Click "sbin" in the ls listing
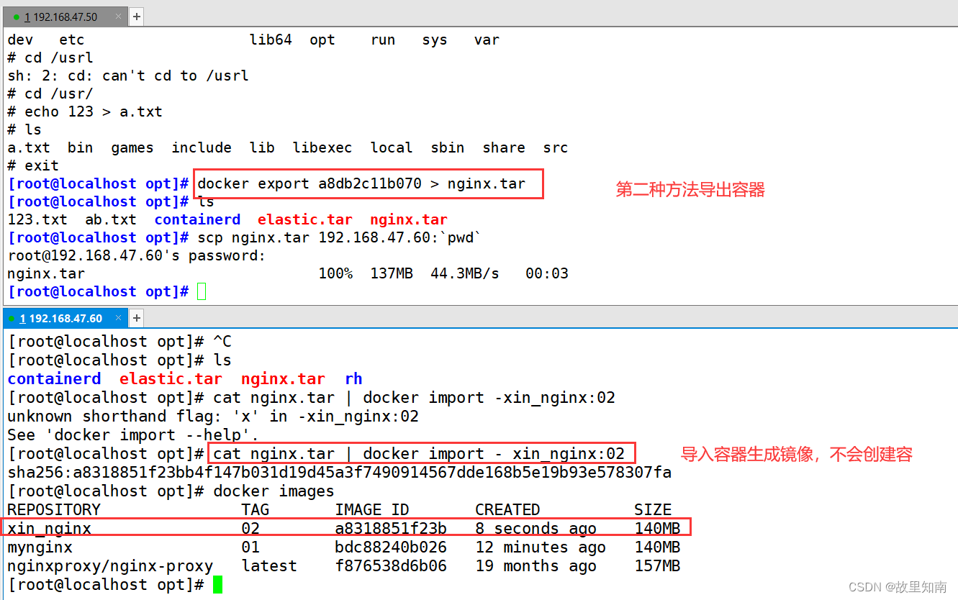This screenshot has width=958, height=600. tap(448, 147)
